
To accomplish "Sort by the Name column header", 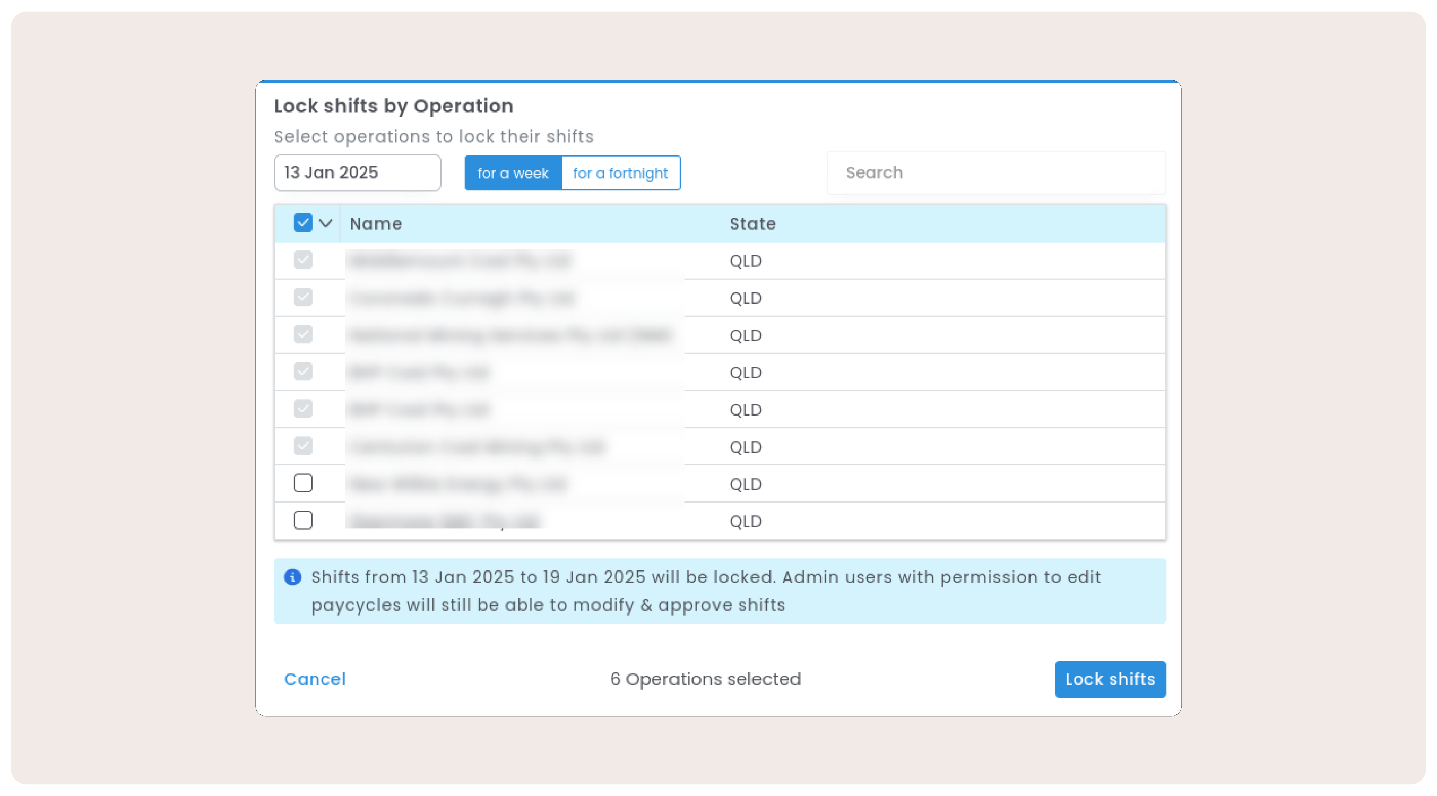I will click(x=375, y=224).
